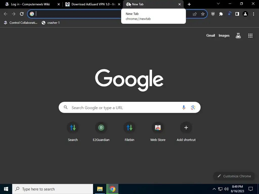Search by image with the Lens icon
Screen dimensions: 259x194
[x=193, y=108]
